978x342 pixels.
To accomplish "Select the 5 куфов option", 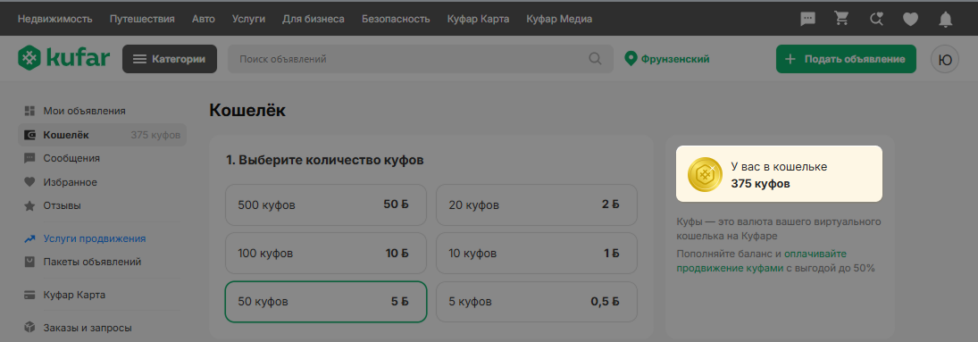I will coord(537,302).
